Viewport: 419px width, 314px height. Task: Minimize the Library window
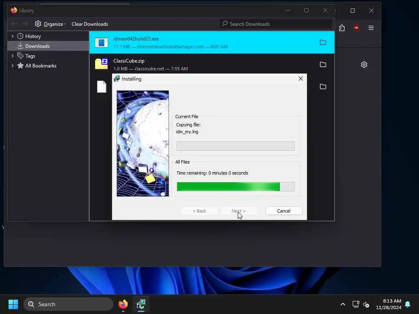coord(288,10)
